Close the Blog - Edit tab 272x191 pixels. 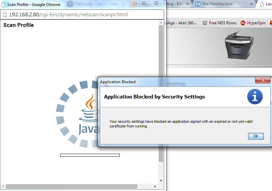coord(188,4)
